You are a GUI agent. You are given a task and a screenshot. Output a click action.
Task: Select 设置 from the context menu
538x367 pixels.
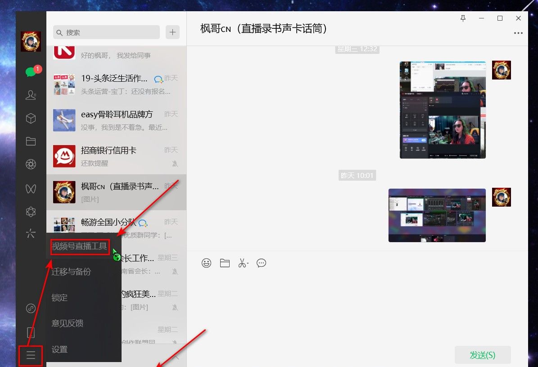tap(60, 349)
